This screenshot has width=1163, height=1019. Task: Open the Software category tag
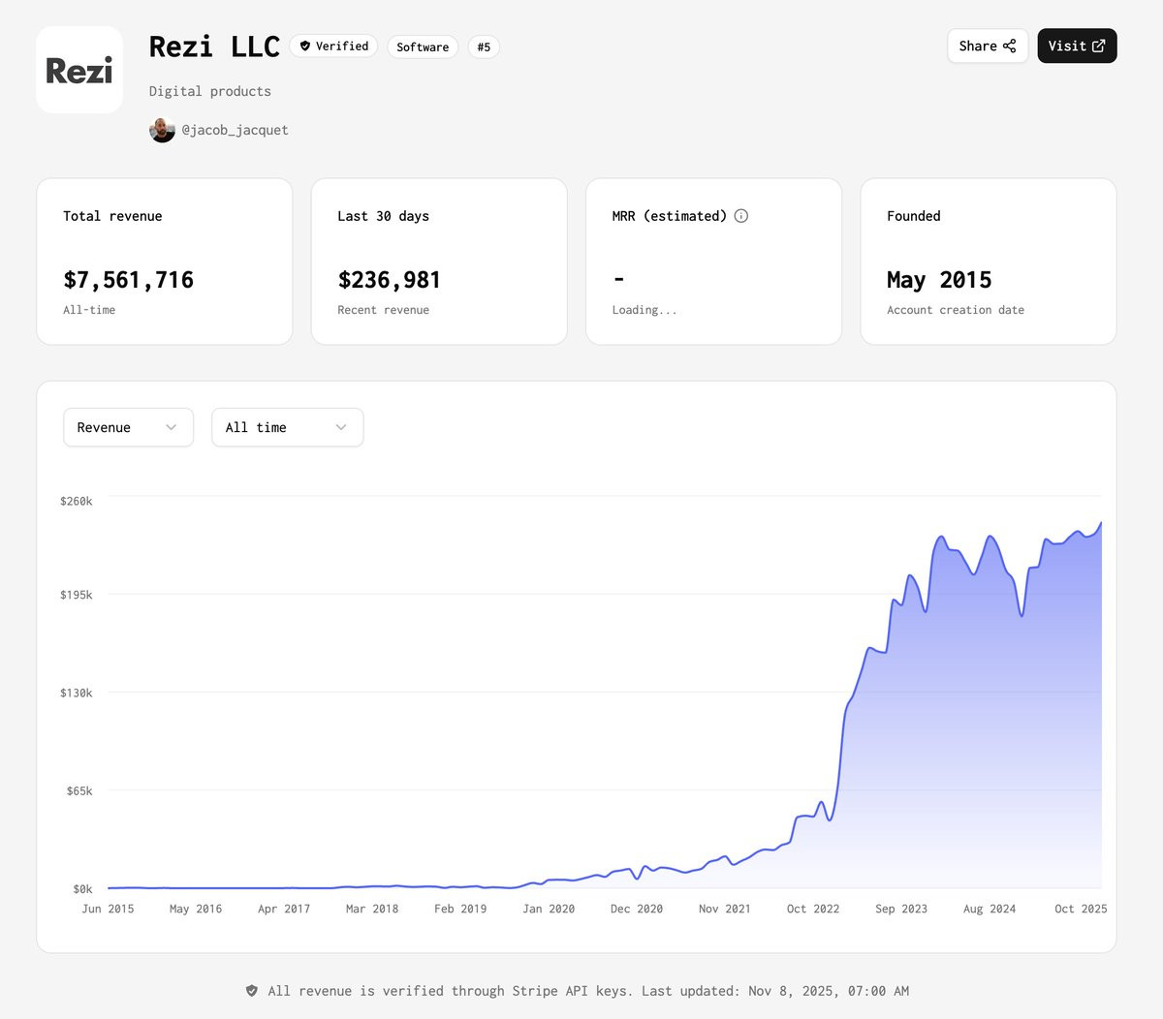tap(423, 46)
